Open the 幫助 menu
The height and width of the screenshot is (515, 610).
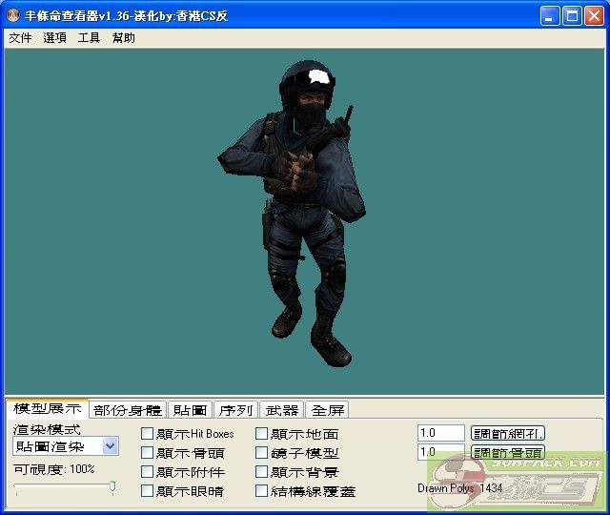pos(123,38)
